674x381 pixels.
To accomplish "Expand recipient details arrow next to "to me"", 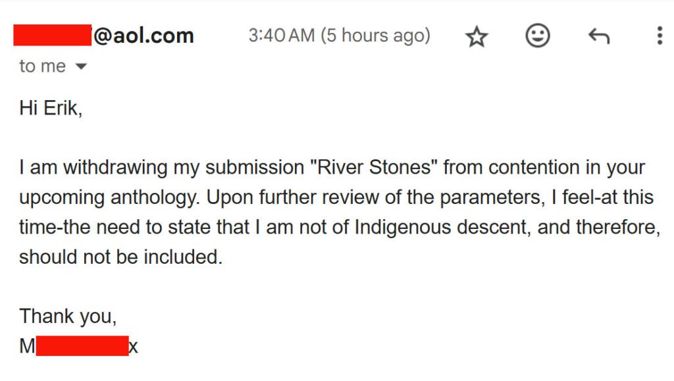I will click(81, 66).
